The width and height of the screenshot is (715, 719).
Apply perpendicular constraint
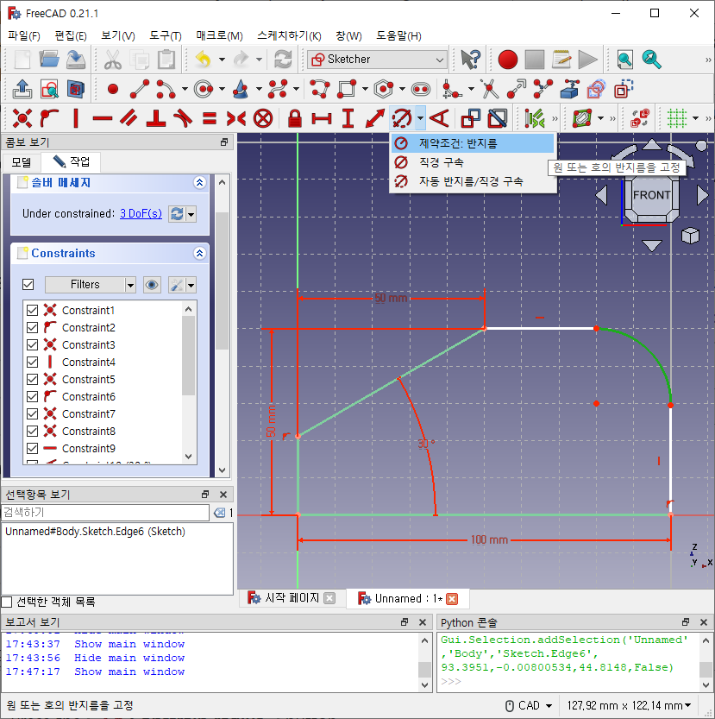coord(156,118)
